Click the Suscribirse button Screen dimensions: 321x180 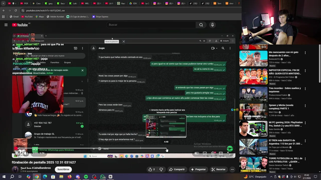pyautogui.click(x=63, y=169)
